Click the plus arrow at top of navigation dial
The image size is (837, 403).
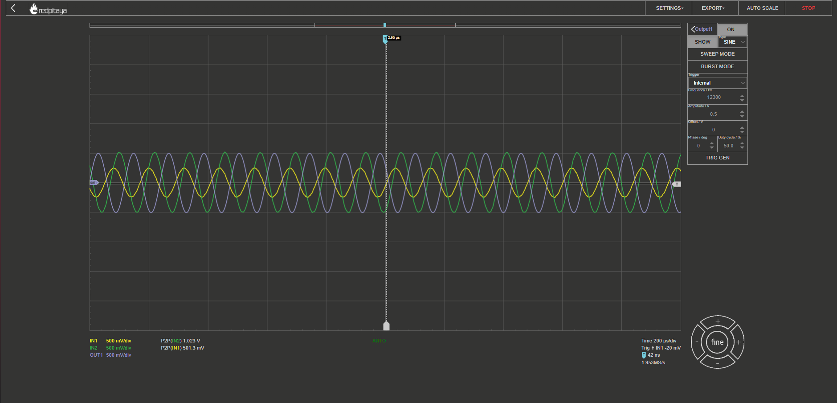(718, 321)
